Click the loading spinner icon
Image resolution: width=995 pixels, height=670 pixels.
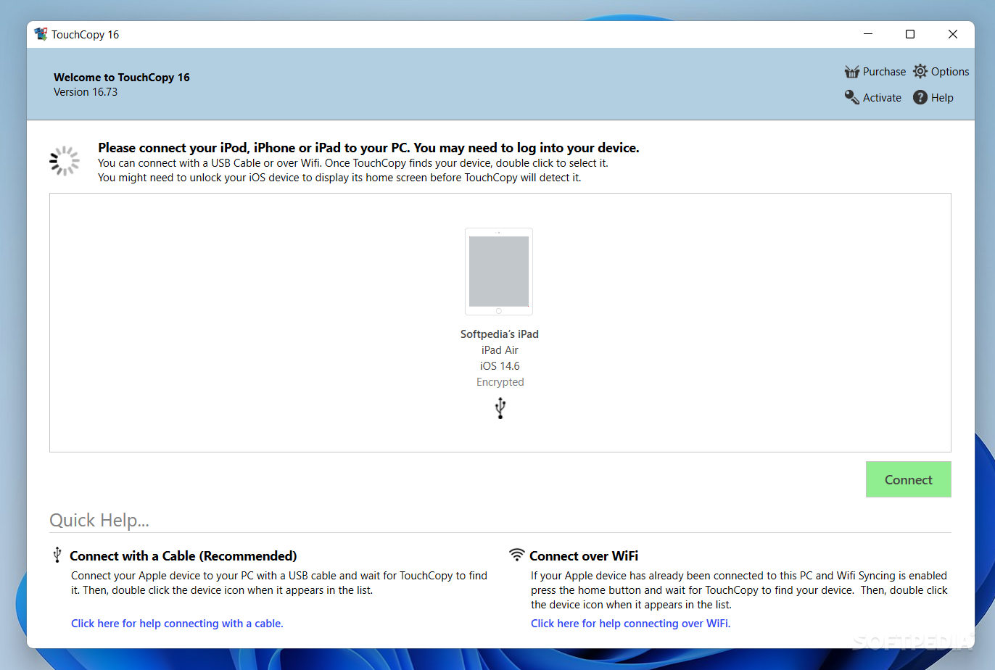click(x=65, y=161)
